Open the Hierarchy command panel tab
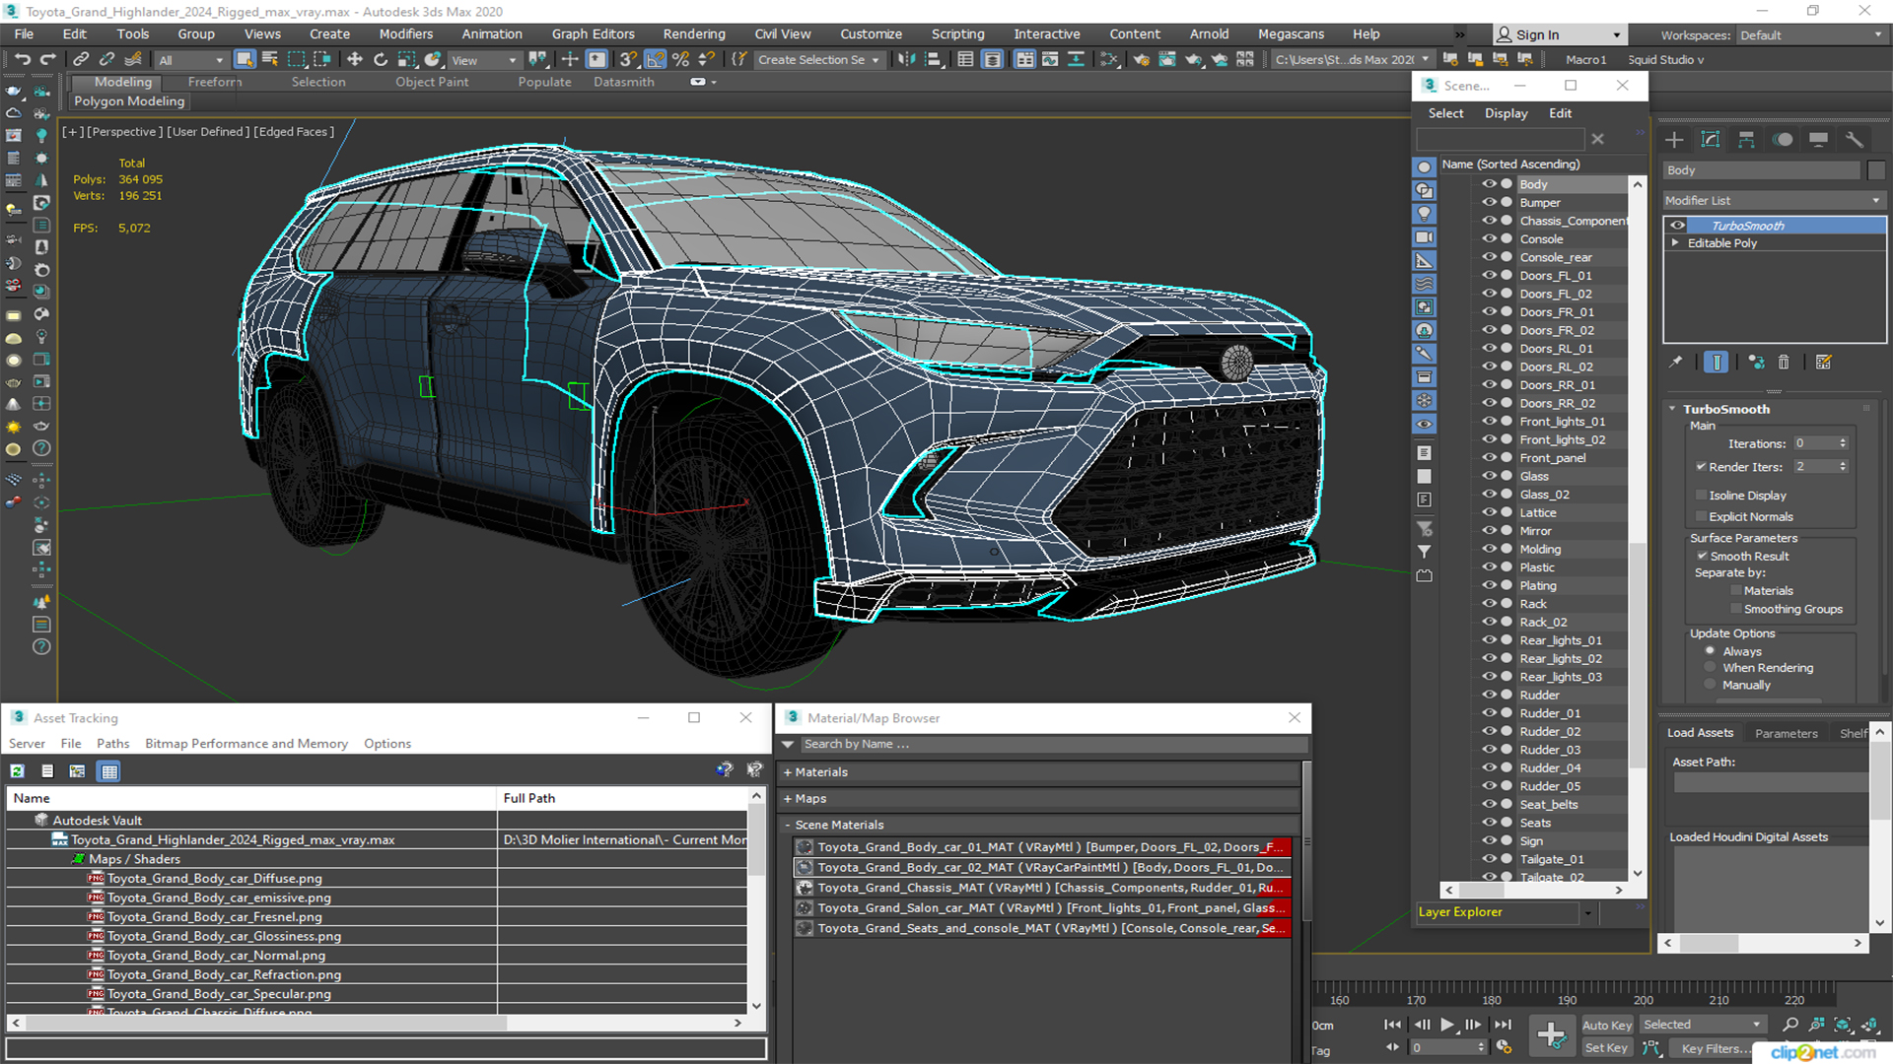This screenshot has height=1064, width=1893. [1746, 140]
